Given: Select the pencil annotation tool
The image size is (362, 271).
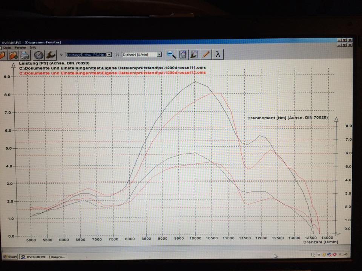Looking at the screenshot, I should pyautogui.click(x=206, y=55).
